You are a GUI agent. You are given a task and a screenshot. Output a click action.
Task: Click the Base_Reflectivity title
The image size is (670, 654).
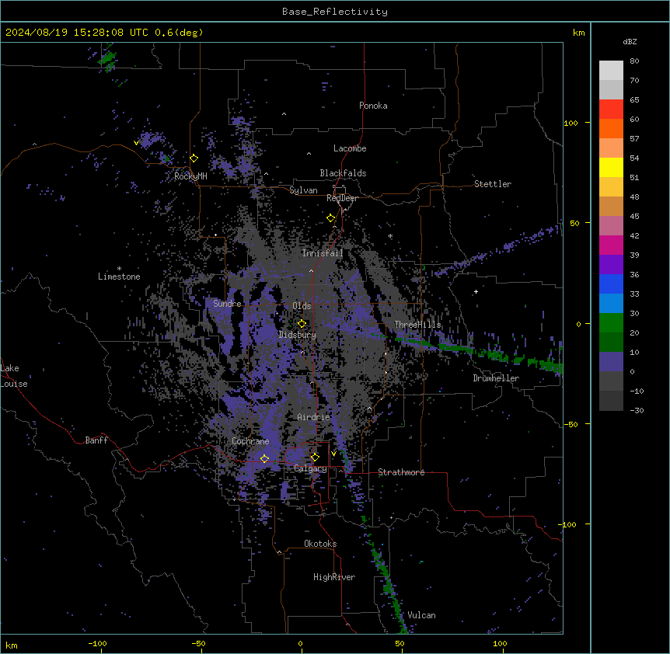pos(335,12)
